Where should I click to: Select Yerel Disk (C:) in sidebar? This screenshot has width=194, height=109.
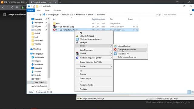pos(40,82)
